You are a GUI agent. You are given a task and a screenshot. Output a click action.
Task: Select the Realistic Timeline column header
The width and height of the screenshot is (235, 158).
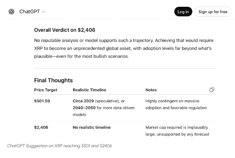click(x=89, y=90)
